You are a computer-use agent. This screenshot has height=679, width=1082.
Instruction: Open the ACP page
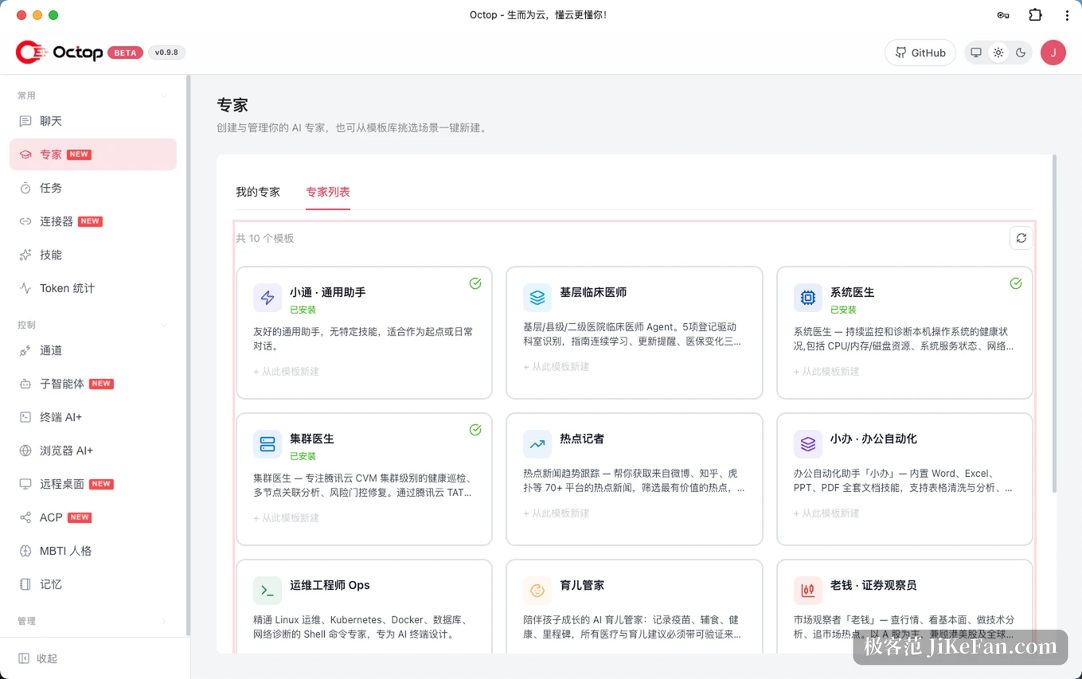tap(93, 517)
